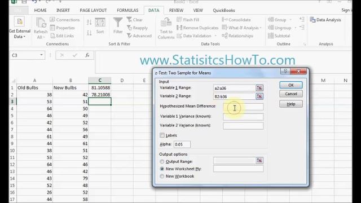
Task: Expand Data Validation dropdown arrow
Action: (215, 36)
